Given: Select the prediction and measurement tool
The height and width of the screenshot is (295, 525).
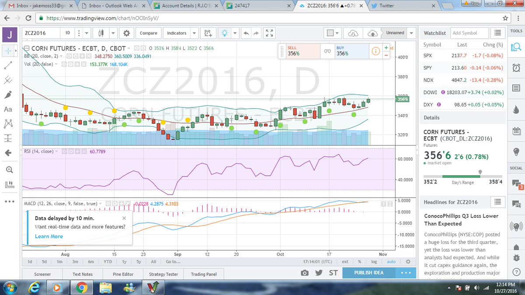Looking at the screenshot, I should 8,138.
